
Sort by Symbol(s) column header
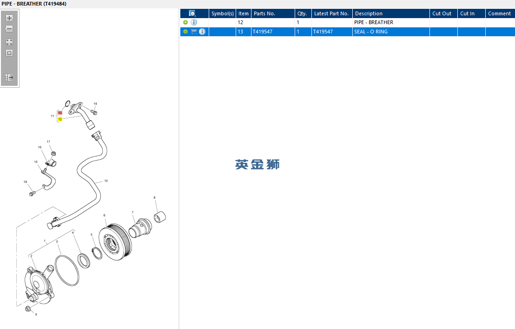coord(222,13)
